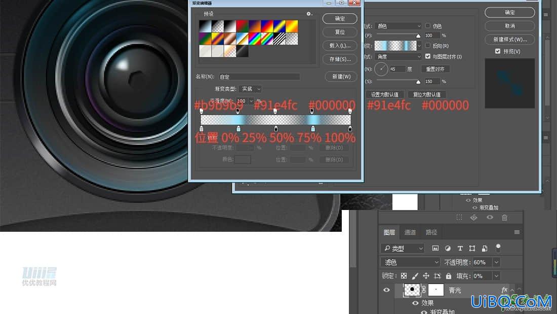Image resolution: width=557 pixels, height=314 pixels.
Task: Switch to the 通道 channels tab
Action: [410, 232]
